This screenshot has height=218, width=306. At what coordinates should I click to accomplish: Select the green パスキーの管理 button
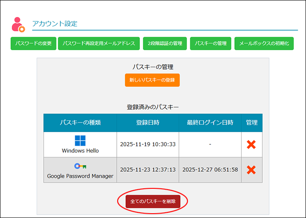coord(211,44)
